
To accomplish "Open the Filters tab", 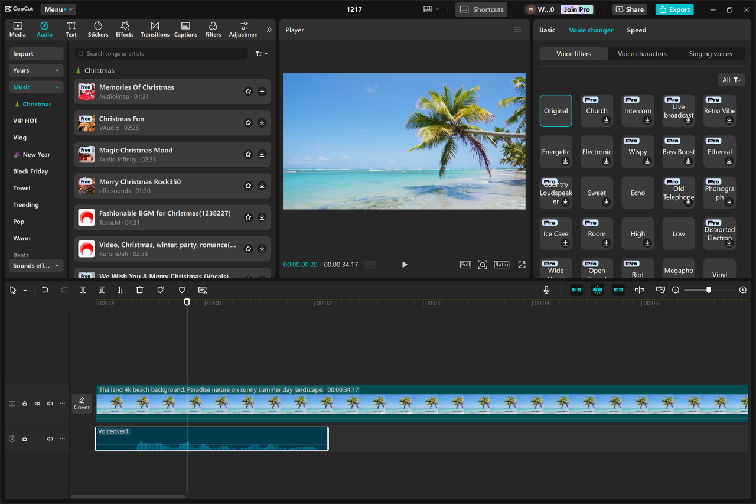I will (x=213, y=30).
